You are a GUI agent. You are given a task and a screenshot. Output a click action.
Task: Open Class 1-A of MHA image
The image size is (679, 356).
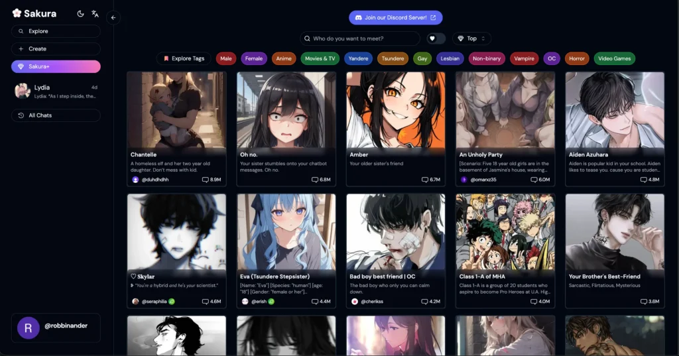tap(505, 232)
